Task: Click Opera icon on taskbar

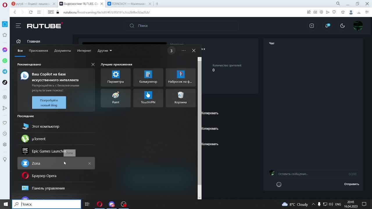Action: 99,204
